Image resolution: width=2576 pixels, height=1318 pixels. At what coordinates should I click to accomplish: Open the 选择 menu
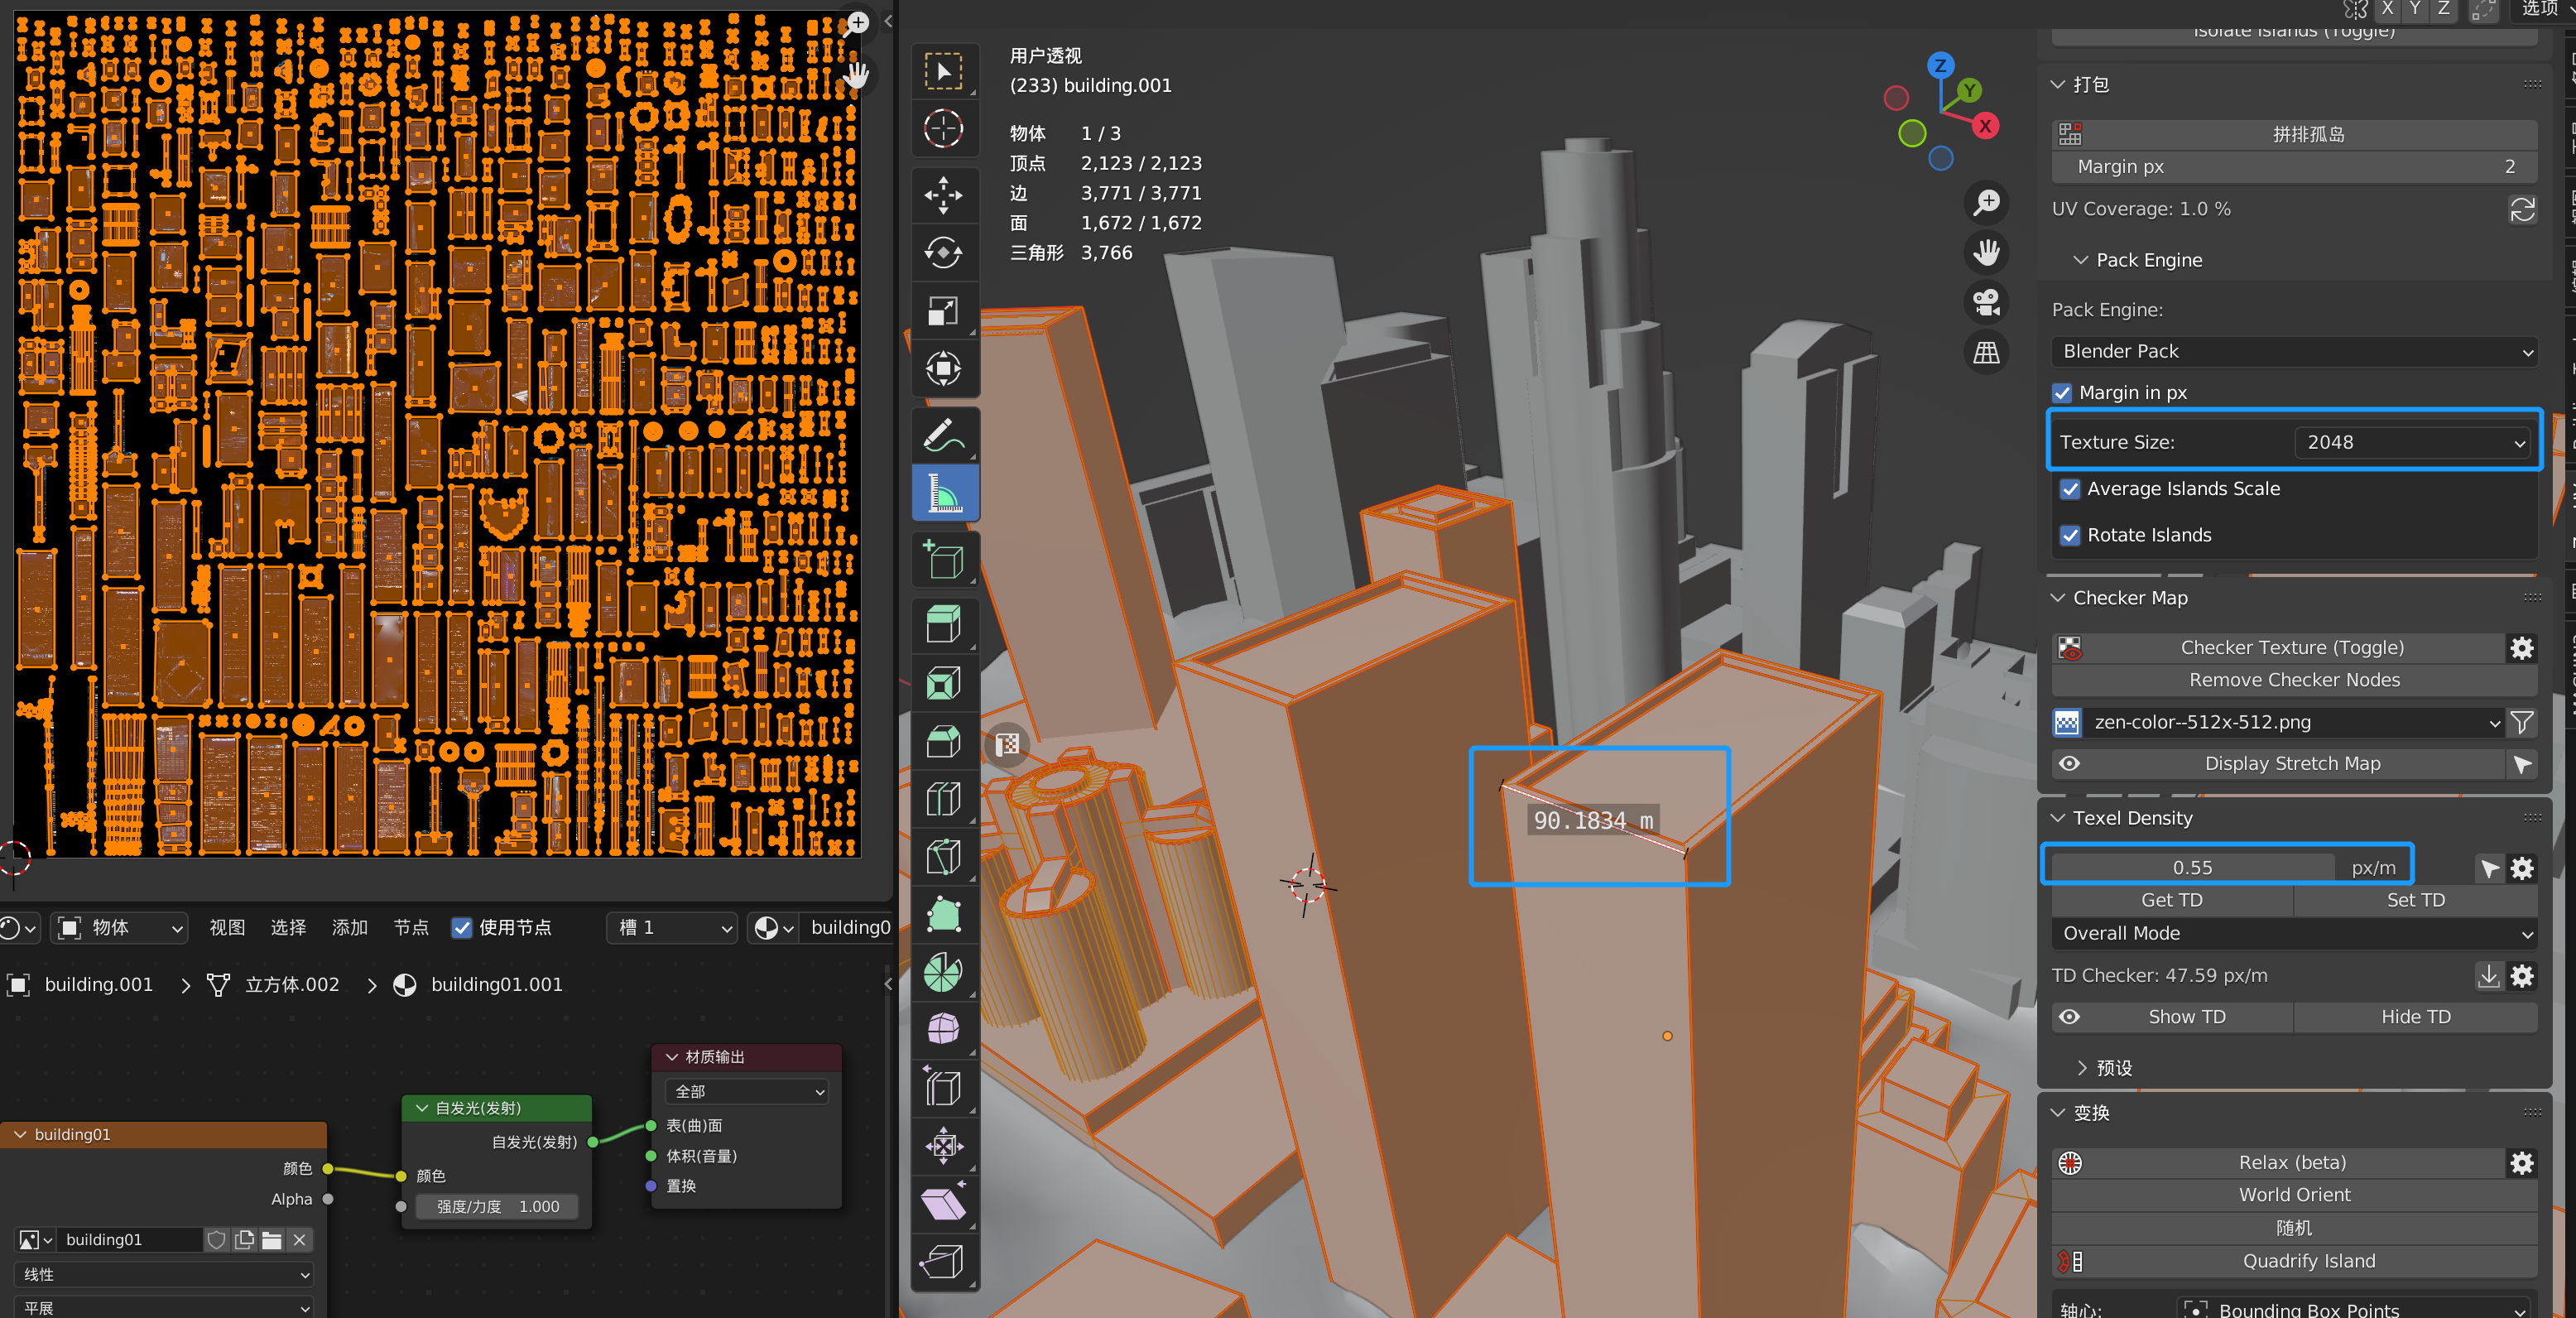(288, 928)
